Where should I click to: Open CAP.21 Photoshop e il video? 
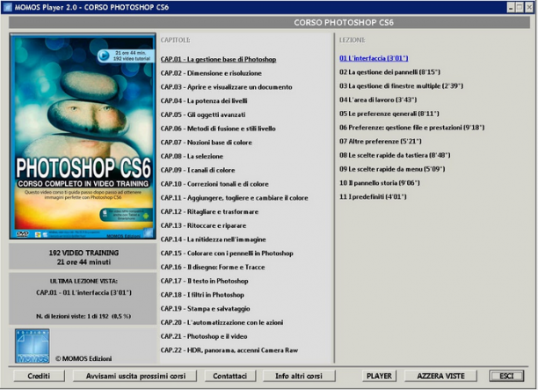tap(204, 336)
